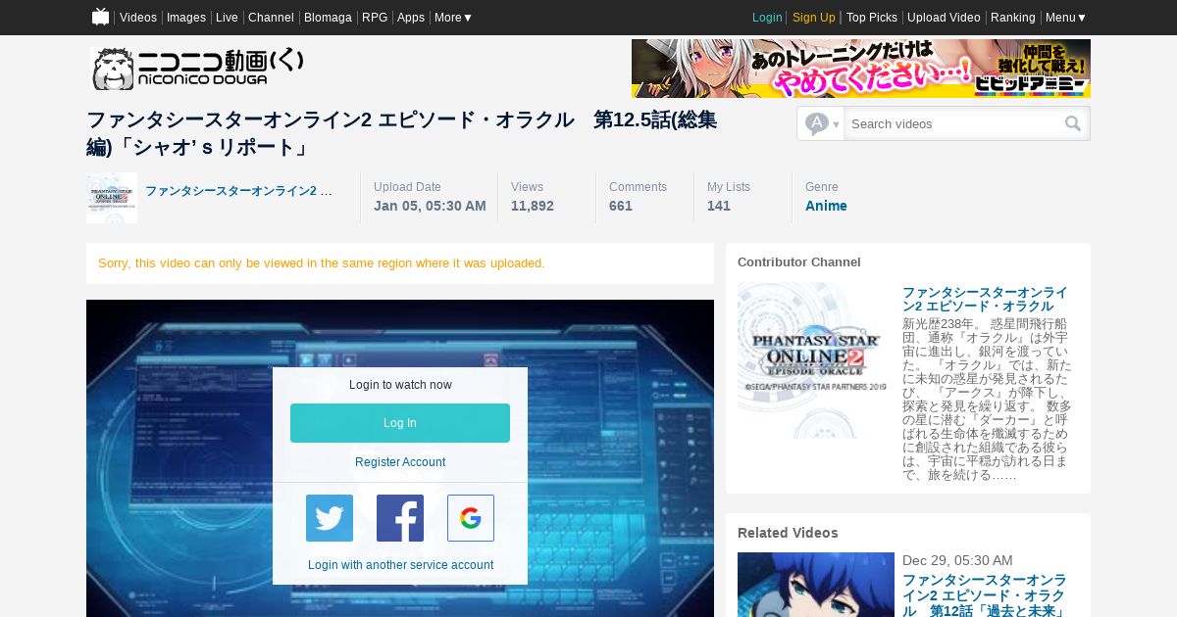Click the small channel thumbnail beside Upload Date
The height and width of the screenshot is (617, 1177).
pos(112,198)
